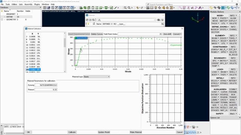241x135 pixels.
Task: Toggle the green Experimental legend checkbox
Action: (76, 38)
